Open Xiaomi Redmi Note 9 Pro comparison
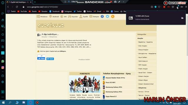This screenshot has width=188, height=105. point(115,78)
